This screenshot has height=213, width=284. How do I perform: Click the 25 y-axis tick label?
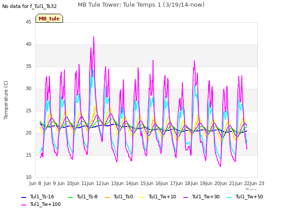pos(28,110)
